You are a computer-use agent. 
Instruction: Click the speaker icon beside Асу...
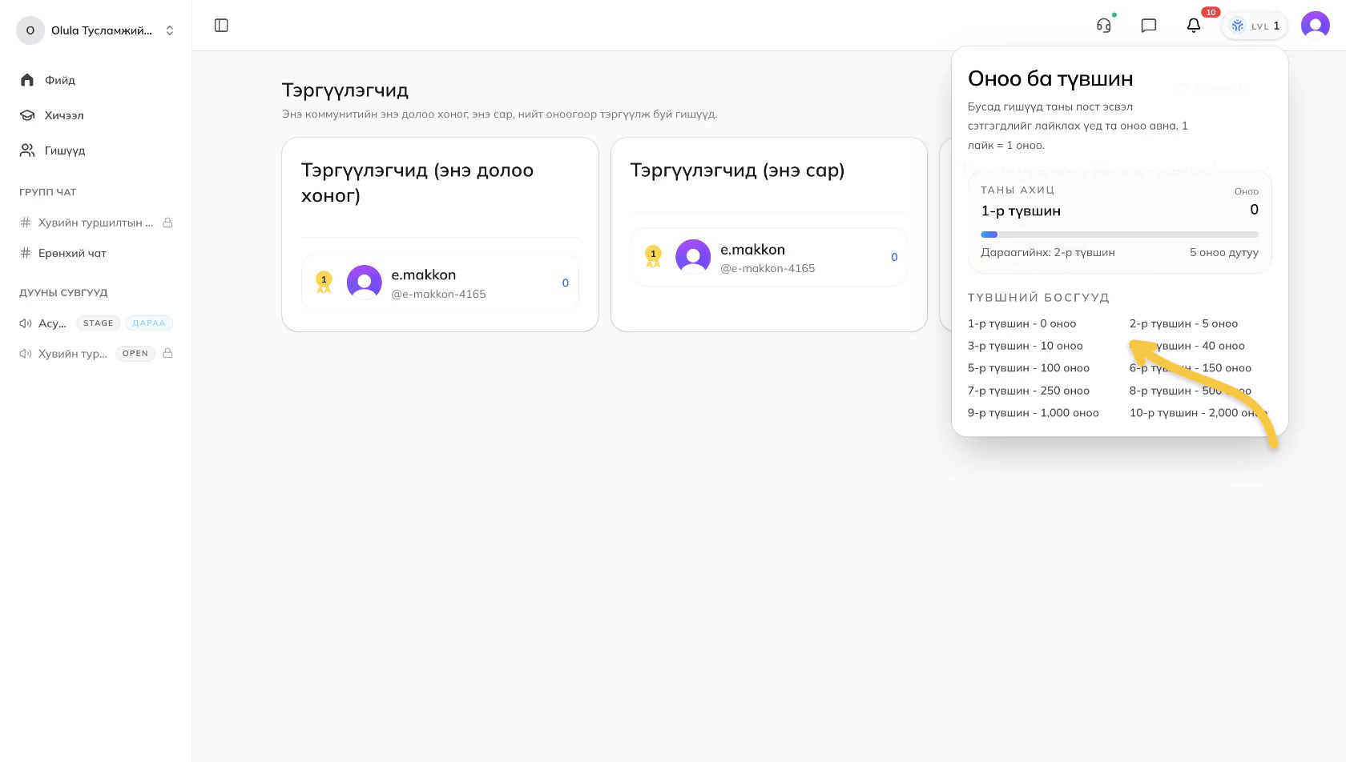(26, 323)
